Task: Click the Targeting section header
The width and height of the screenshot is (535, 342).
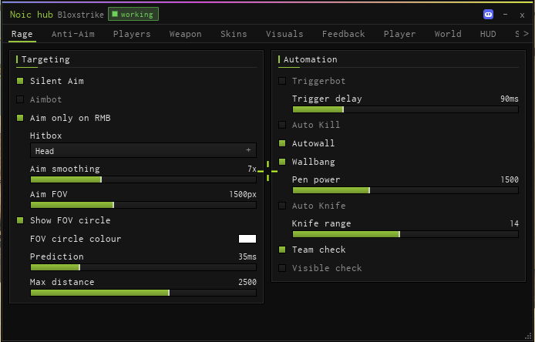Action: pos(45,59)
